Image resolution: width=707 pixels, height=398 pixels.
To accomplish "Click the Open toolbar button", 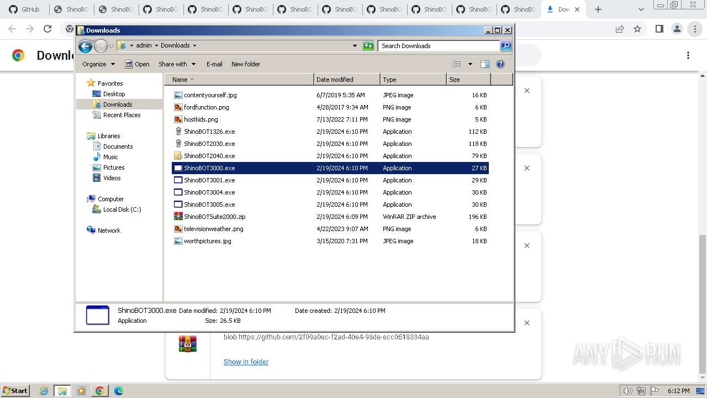I will 137,64.
